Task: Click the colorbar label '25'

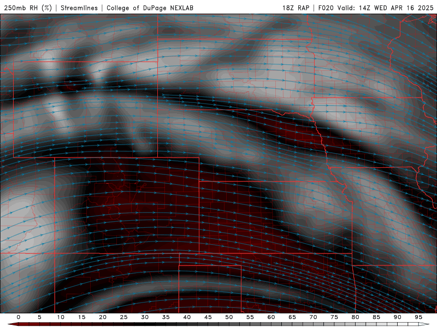Action: point(124,317)
